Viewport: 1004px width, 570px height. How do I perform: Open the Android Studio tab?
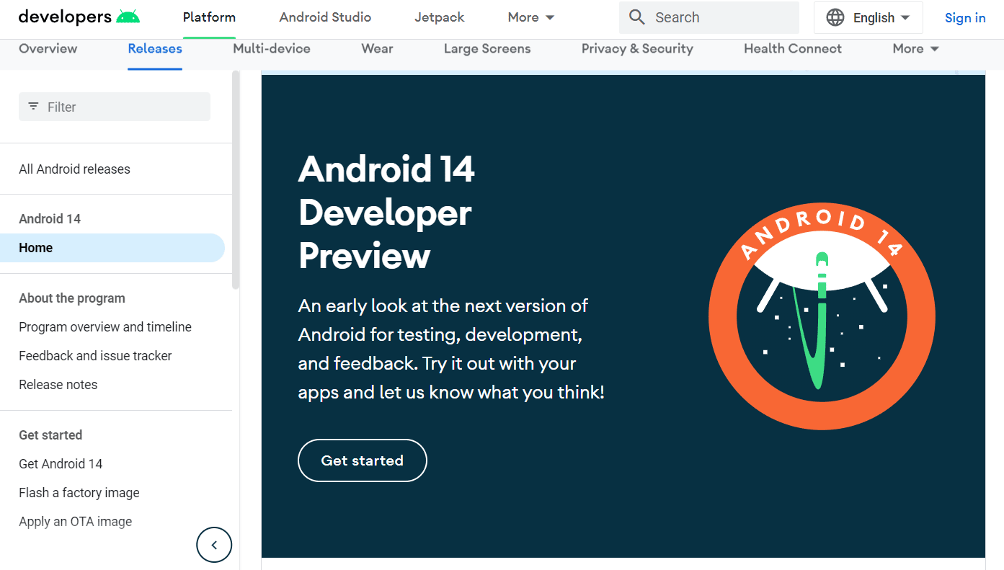(x=325, y=17)
